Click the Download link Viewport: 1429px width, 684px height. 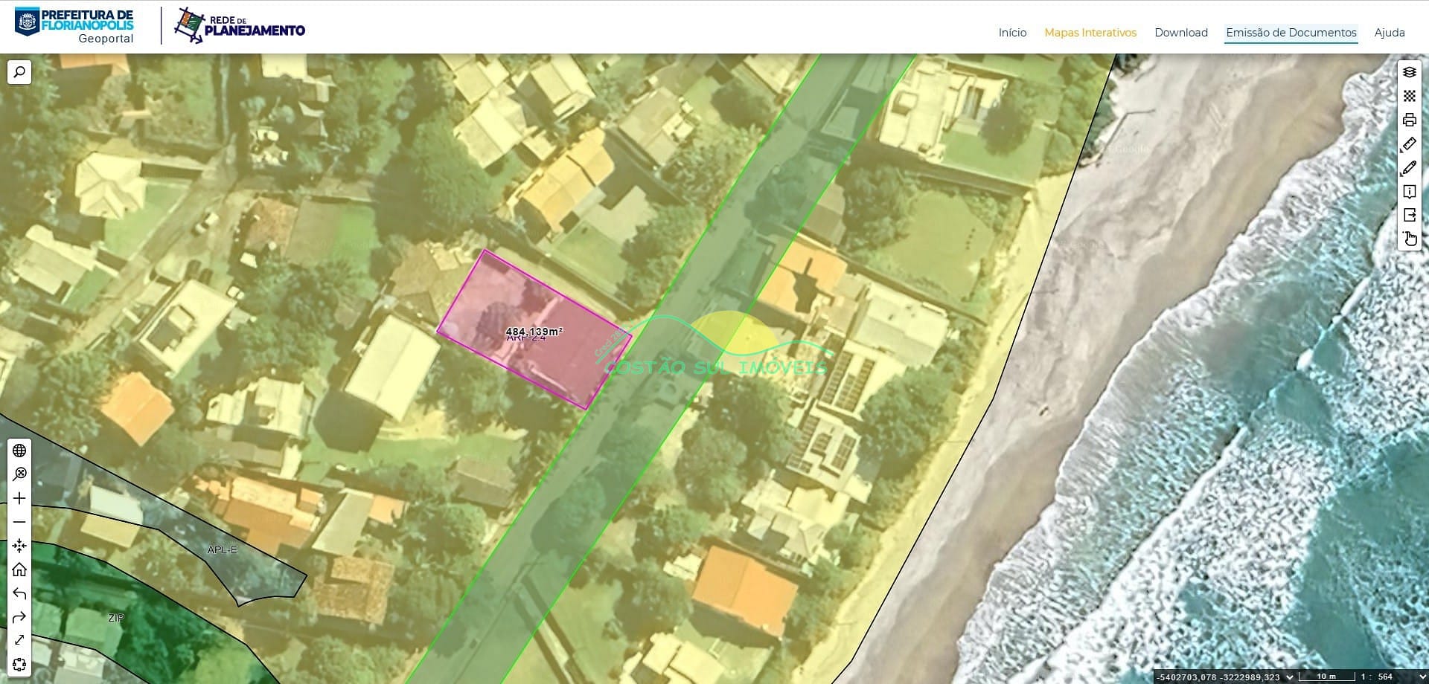(x=1180, y=33)
